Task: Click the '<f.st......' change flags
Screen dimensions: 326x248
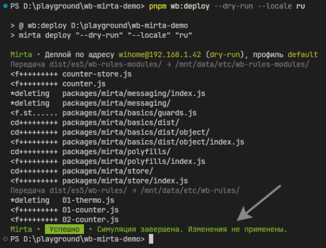Action: point(34,113)
